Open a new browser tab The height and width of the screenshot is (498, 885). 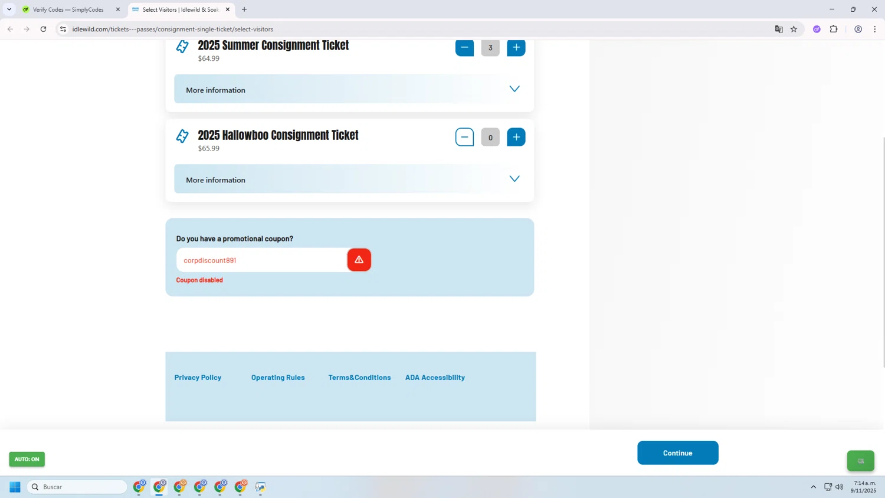coord(244,9)
